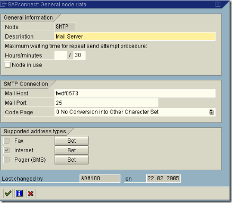Screen dimensions: 232x203
Task: Focus the Description field containing Mail Server
Action: coord(135,36)
